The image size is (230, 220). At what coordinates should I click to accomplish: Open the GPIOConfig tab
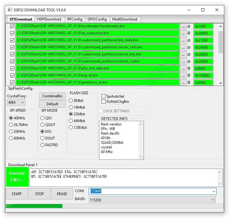(x=97, y=19)
